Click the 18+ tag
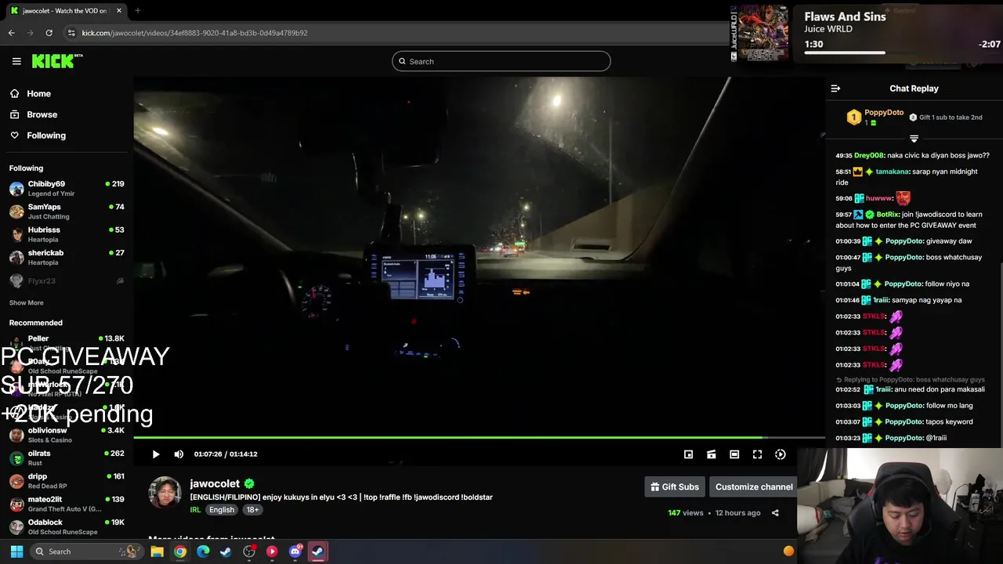The image size is (1003, 564). pyautogui.click(x=252, y=510)
